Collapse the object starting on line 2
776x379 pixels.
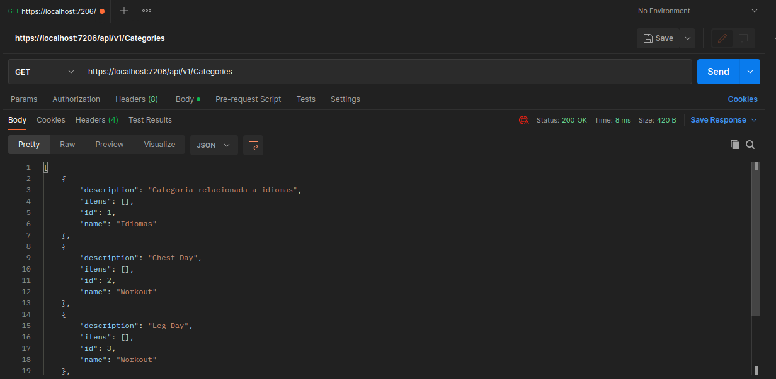click(x=64, y=179)
